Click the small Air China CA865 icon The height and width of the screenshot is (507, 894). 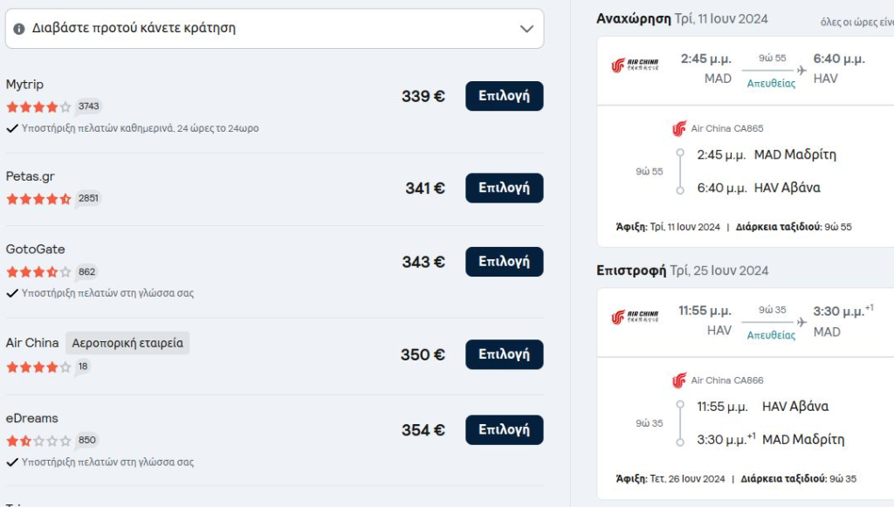pyautogui.click(x=679, y=129)
